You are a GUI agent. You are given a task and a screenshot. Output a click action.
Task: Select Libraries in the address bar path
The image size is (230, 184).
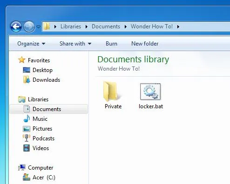point(71,26)
